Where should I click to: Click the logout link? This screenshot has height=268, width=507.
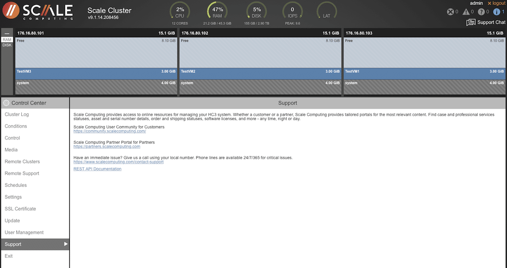[496, 3]
